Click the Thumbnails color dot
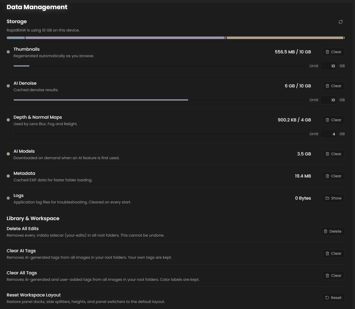Image resolution: width=355 pixels, height=309 pixels. (x=8, y=52)
